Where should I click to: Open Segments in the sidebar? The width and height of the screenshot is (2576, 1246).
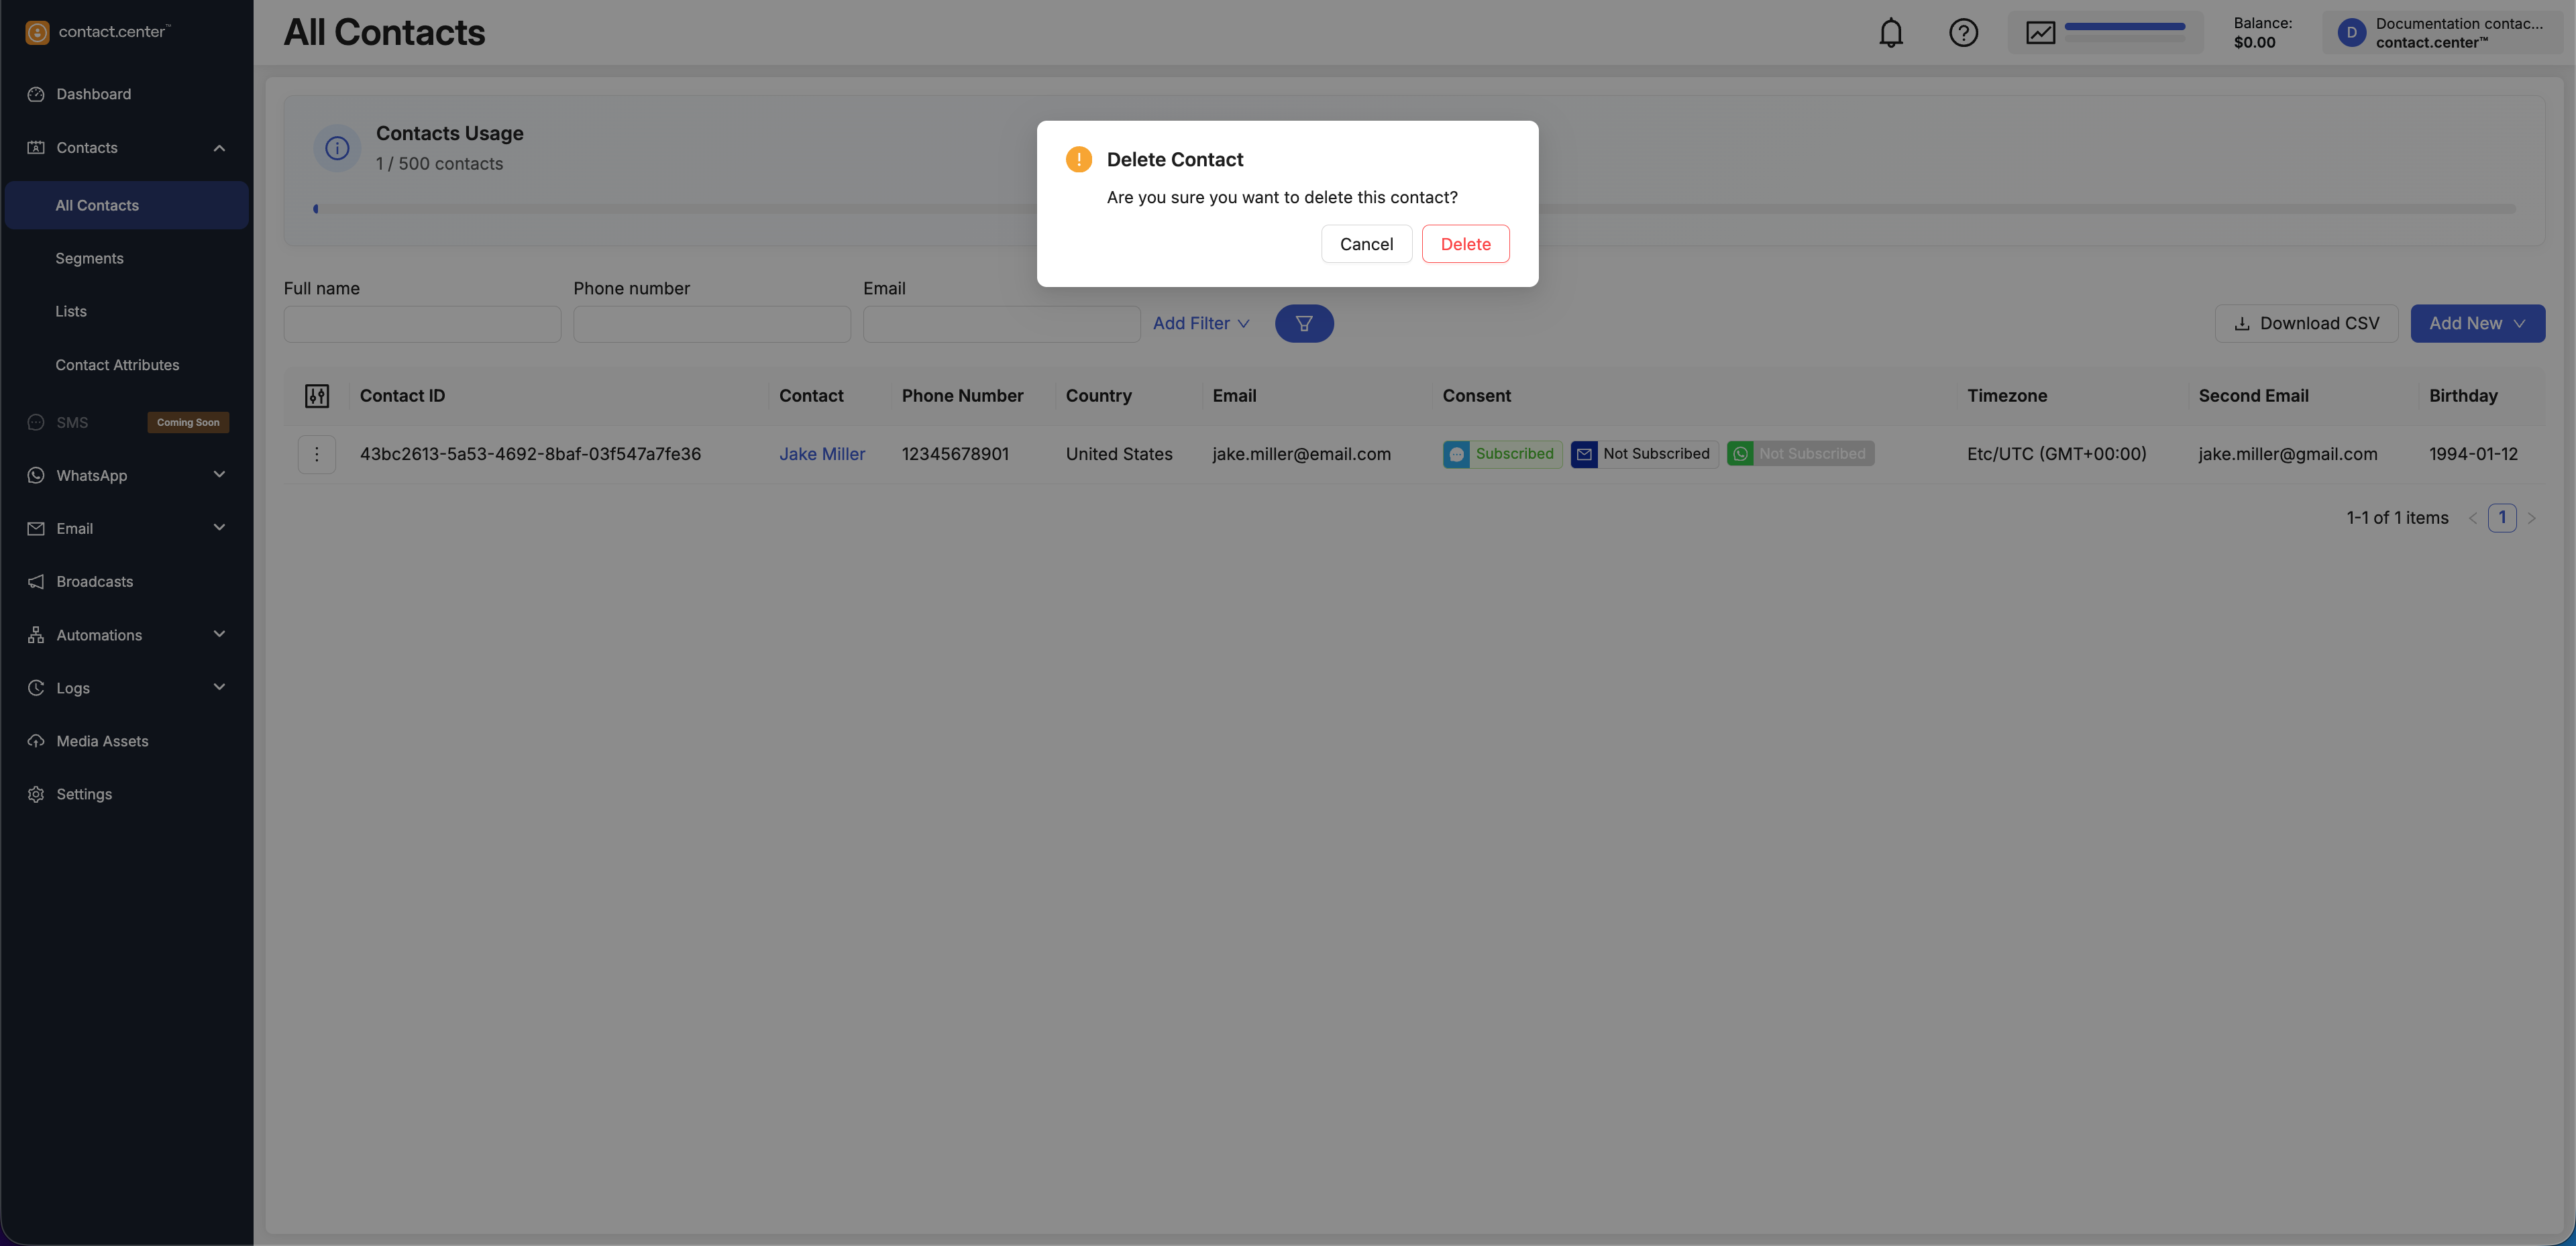pyautogui.click(x=89, y=258)
